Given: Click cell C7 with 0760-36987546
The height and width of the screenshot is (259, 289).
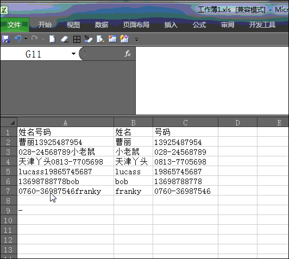Looking at the screenshot, I should [185, 191].
